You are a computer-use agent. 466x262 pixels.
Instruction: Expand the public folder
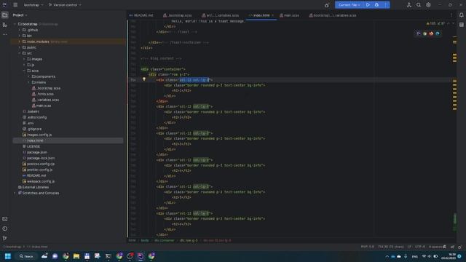(20, 47)
